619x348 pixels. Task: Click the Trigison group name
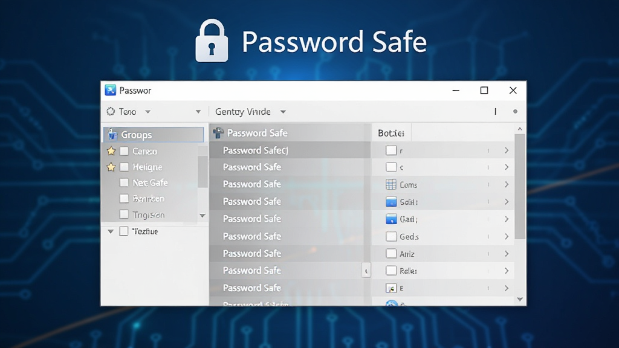coord(149,214)
